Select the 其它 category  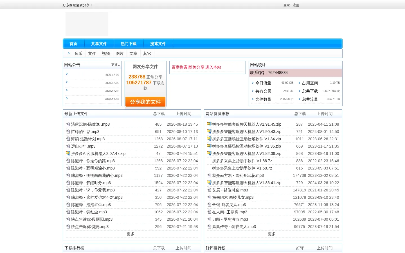[147, 53]
